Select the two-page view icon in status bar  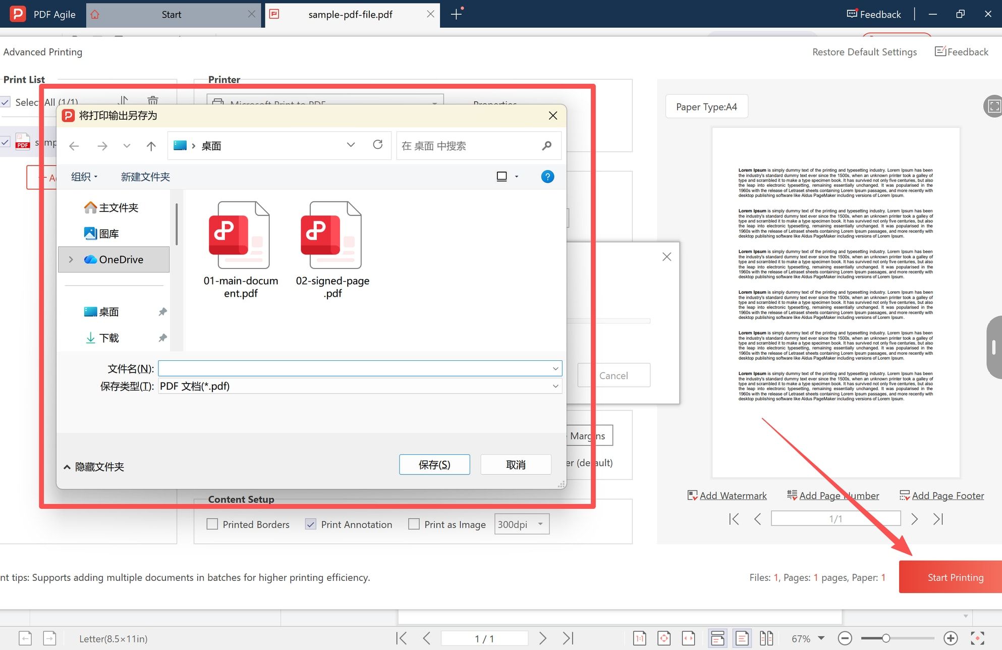click(766, 638)
